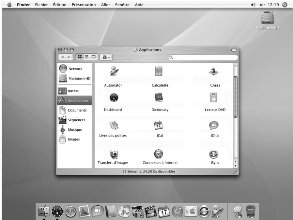Image resolution: width=293 pixels, height=220 pixels.
Task: Switch to icon view mode
Action: (80, 57)
